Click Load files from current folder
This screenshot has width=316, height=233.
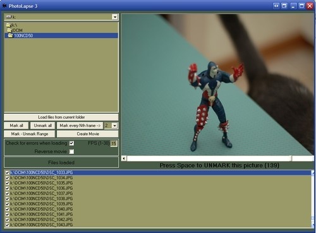pyautogui.click(x=61, y=117)
